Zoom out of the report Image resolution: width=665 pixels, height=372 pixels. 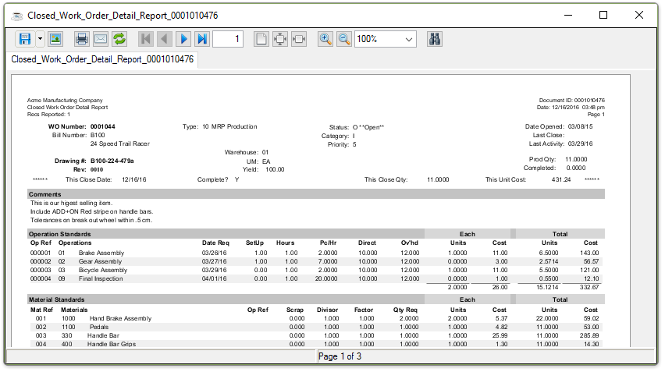(344, 38)
